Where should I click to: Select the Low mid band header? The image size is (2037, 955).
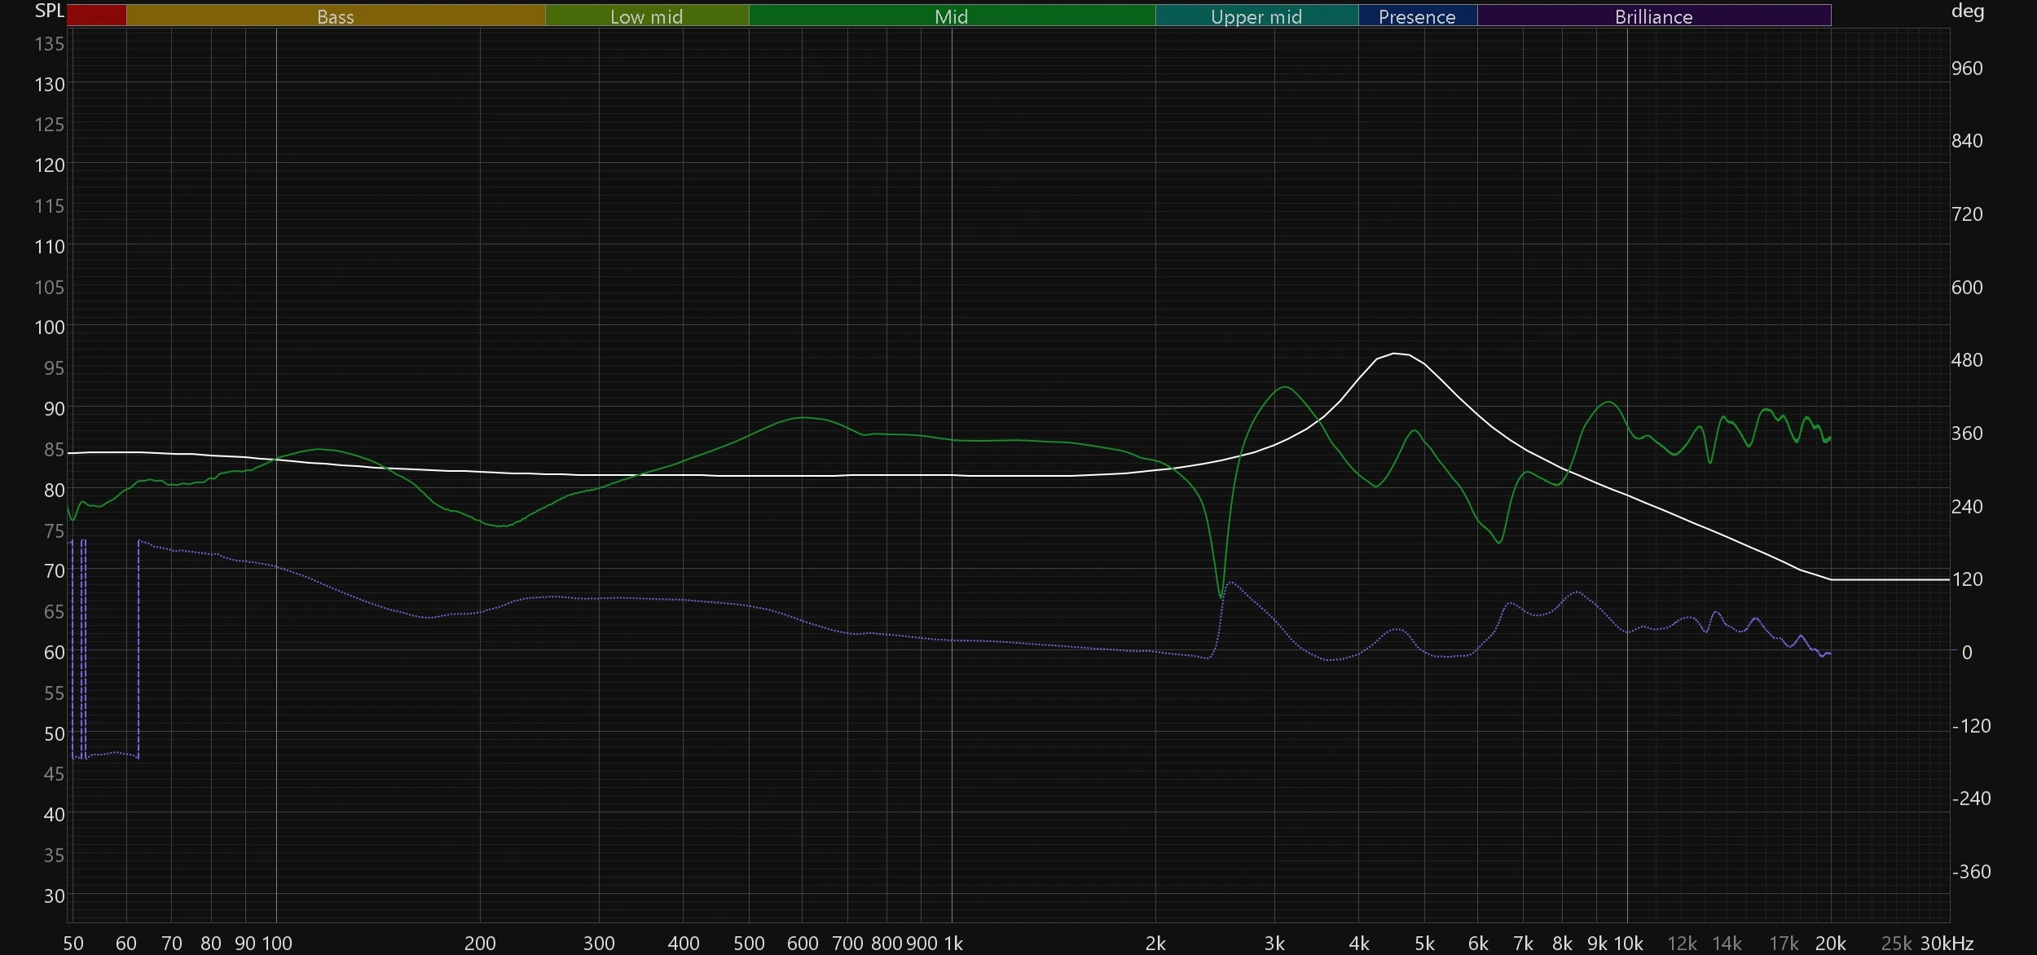646,16
